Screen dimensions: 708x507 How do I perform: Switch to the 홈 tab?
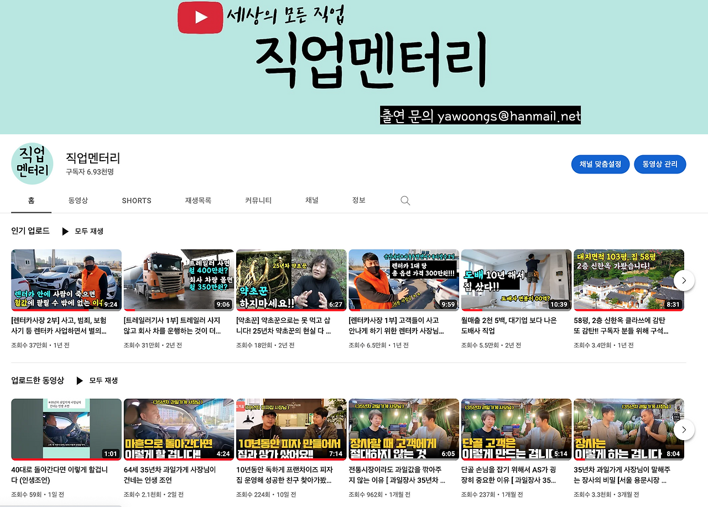32,200
